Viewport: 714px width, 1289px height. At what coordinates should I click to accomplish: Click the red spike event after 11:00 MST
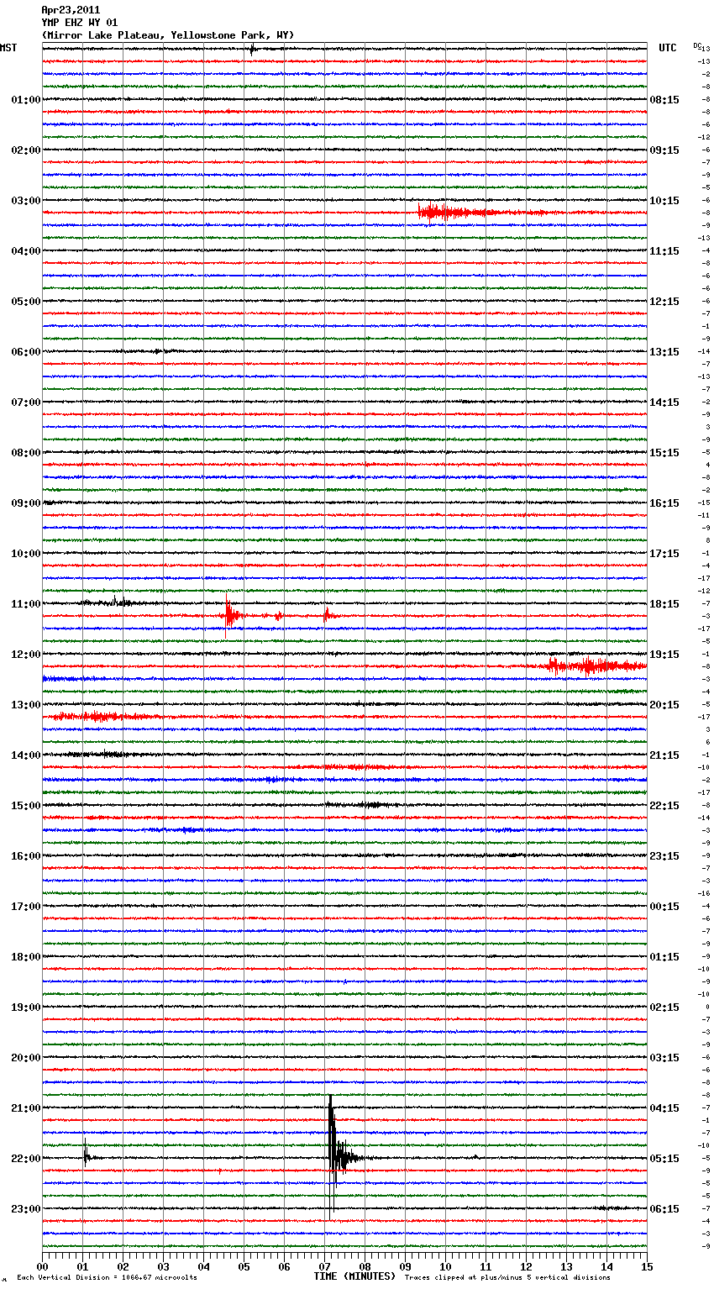231,616
